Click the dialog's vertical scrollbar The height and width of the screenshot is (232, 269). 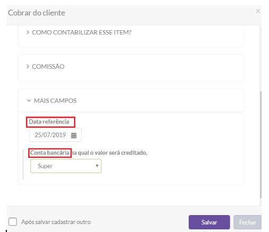tap(261, 145)
